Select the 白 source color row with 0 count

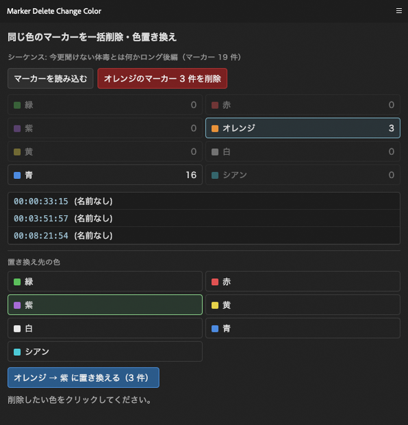[303, 151]
